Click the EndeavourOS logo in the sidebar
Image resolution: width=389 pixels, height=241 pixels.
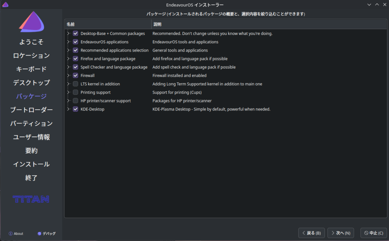coord(32,22)
